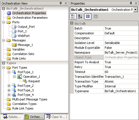Image resolution: width=139 pixels, height=120 pixels.
Task: Switch properties to Categorized view
Action: [x=73, y=16]
